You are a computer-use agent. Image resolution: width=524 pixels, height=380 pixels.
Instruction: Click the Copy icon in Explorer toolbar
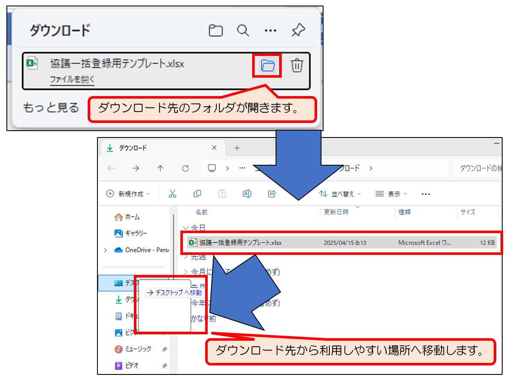197,194
